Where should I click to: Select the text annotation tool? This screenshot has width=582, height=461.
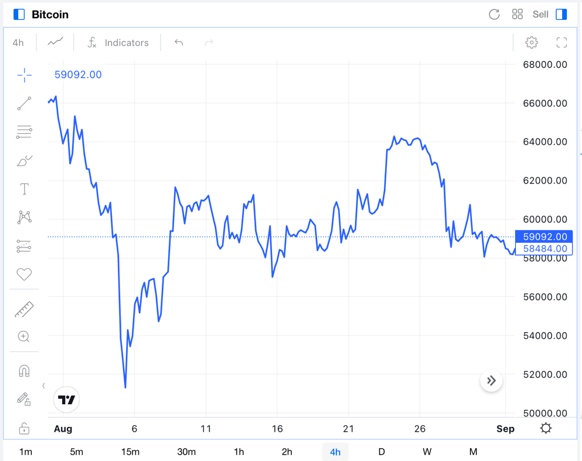coord(24,189)
